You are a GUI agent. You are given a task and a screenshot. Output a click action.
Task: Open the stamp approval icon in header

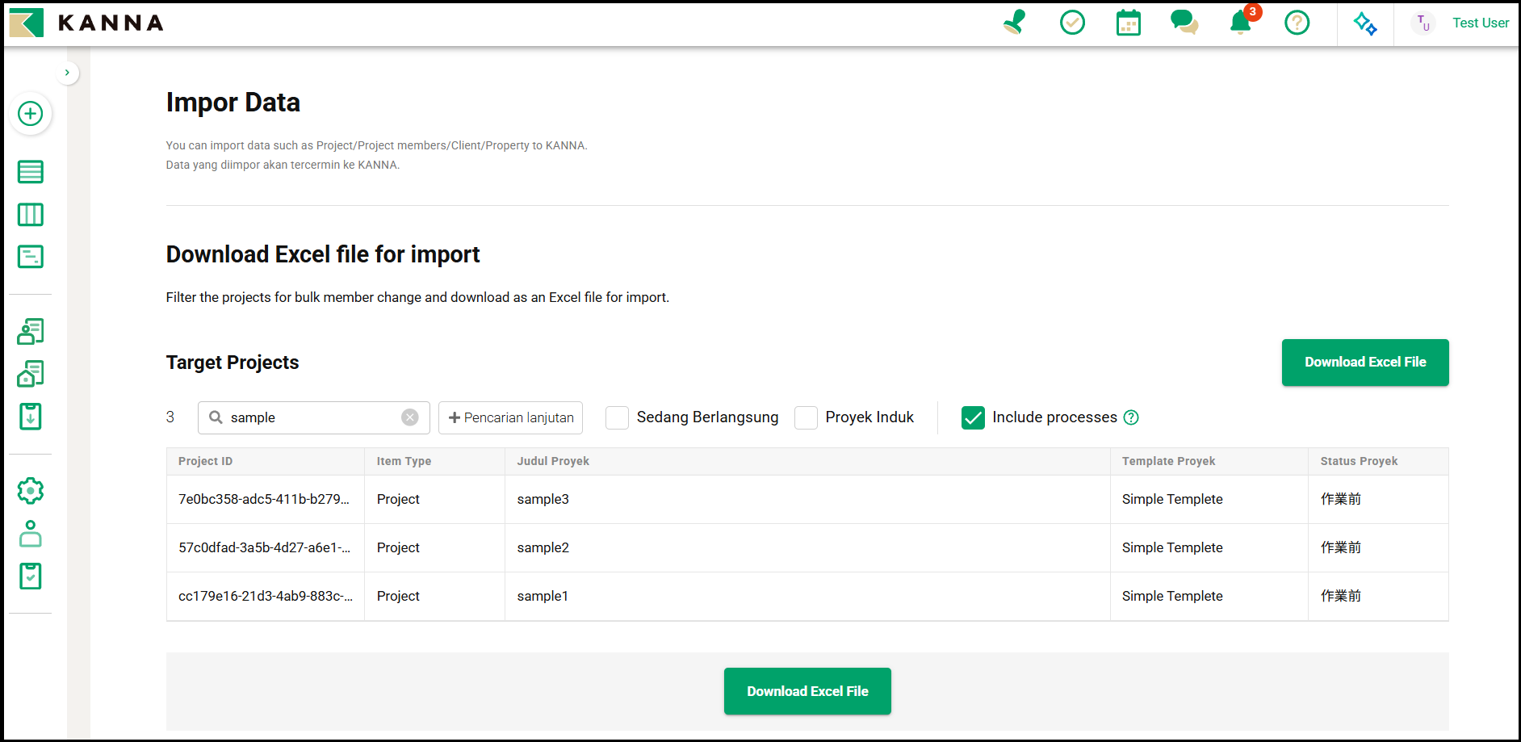click(x=1015, y=23)
